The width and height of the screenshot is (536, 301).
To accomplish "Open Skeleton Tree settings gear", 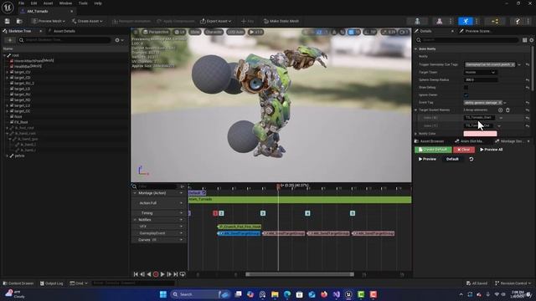I will pyautogui.click(x=119, y=40).
